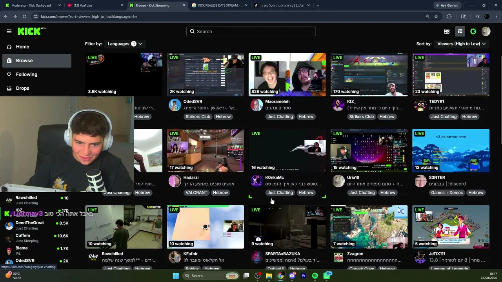502x282 pixels.
Task: Go back to the previous page
Action: click(5, 16)
